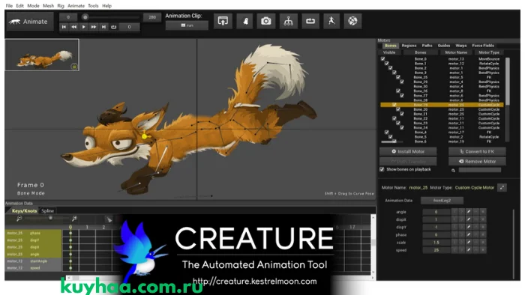Click the running figure icon in the toolbar
The image size is (525, 295).
(x=331, y=21)
